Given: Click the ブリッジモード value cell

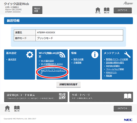Looking at the screenshot, I should [x=79, y=38].
